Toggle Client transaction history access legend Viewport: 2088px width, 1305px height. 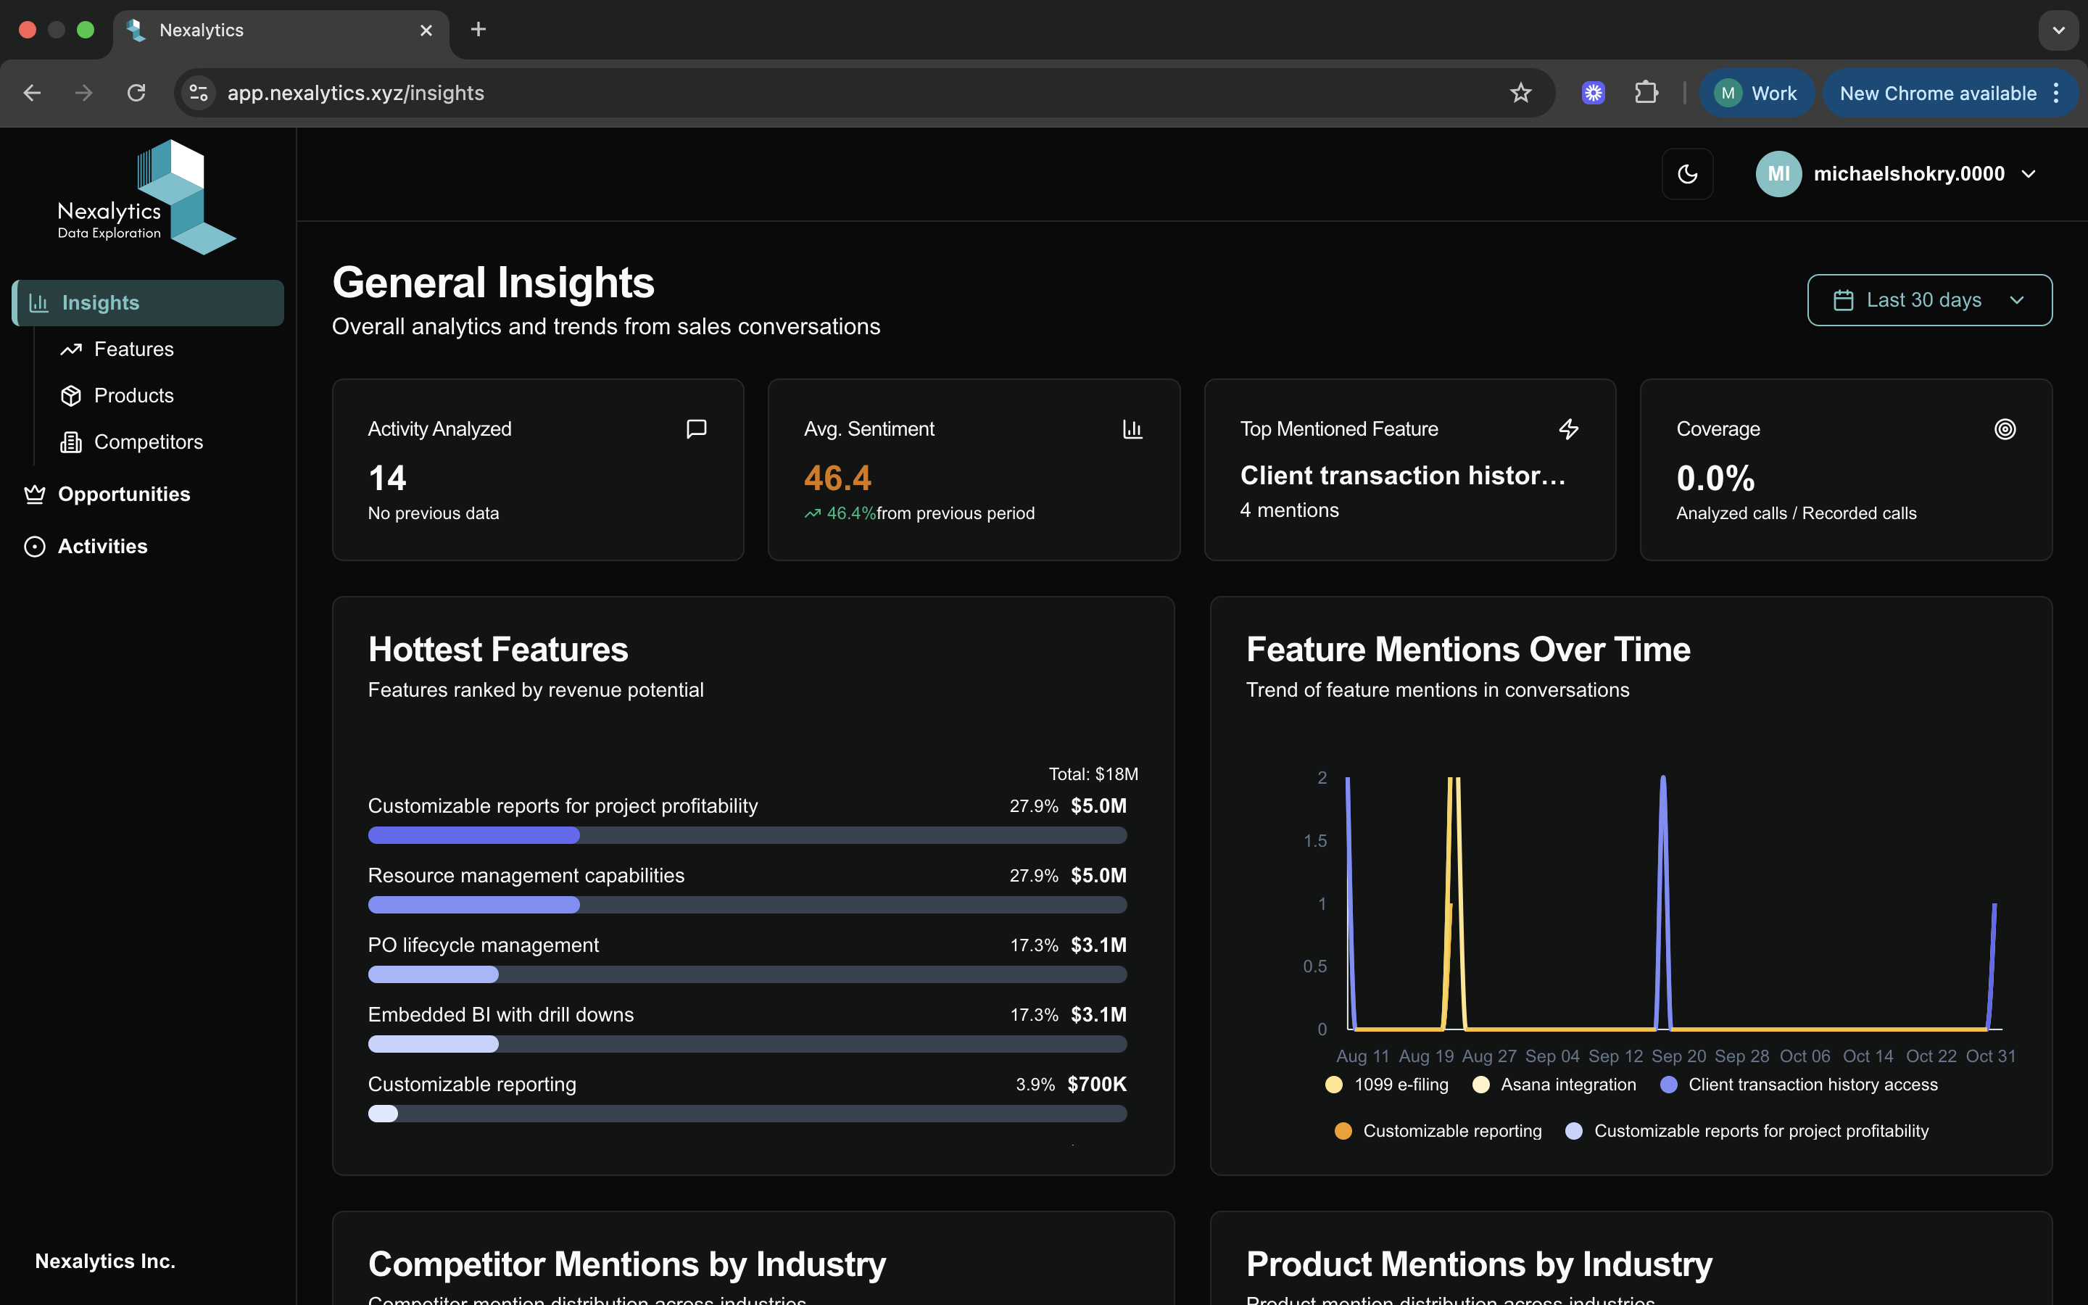(x=1799, y=1085)
